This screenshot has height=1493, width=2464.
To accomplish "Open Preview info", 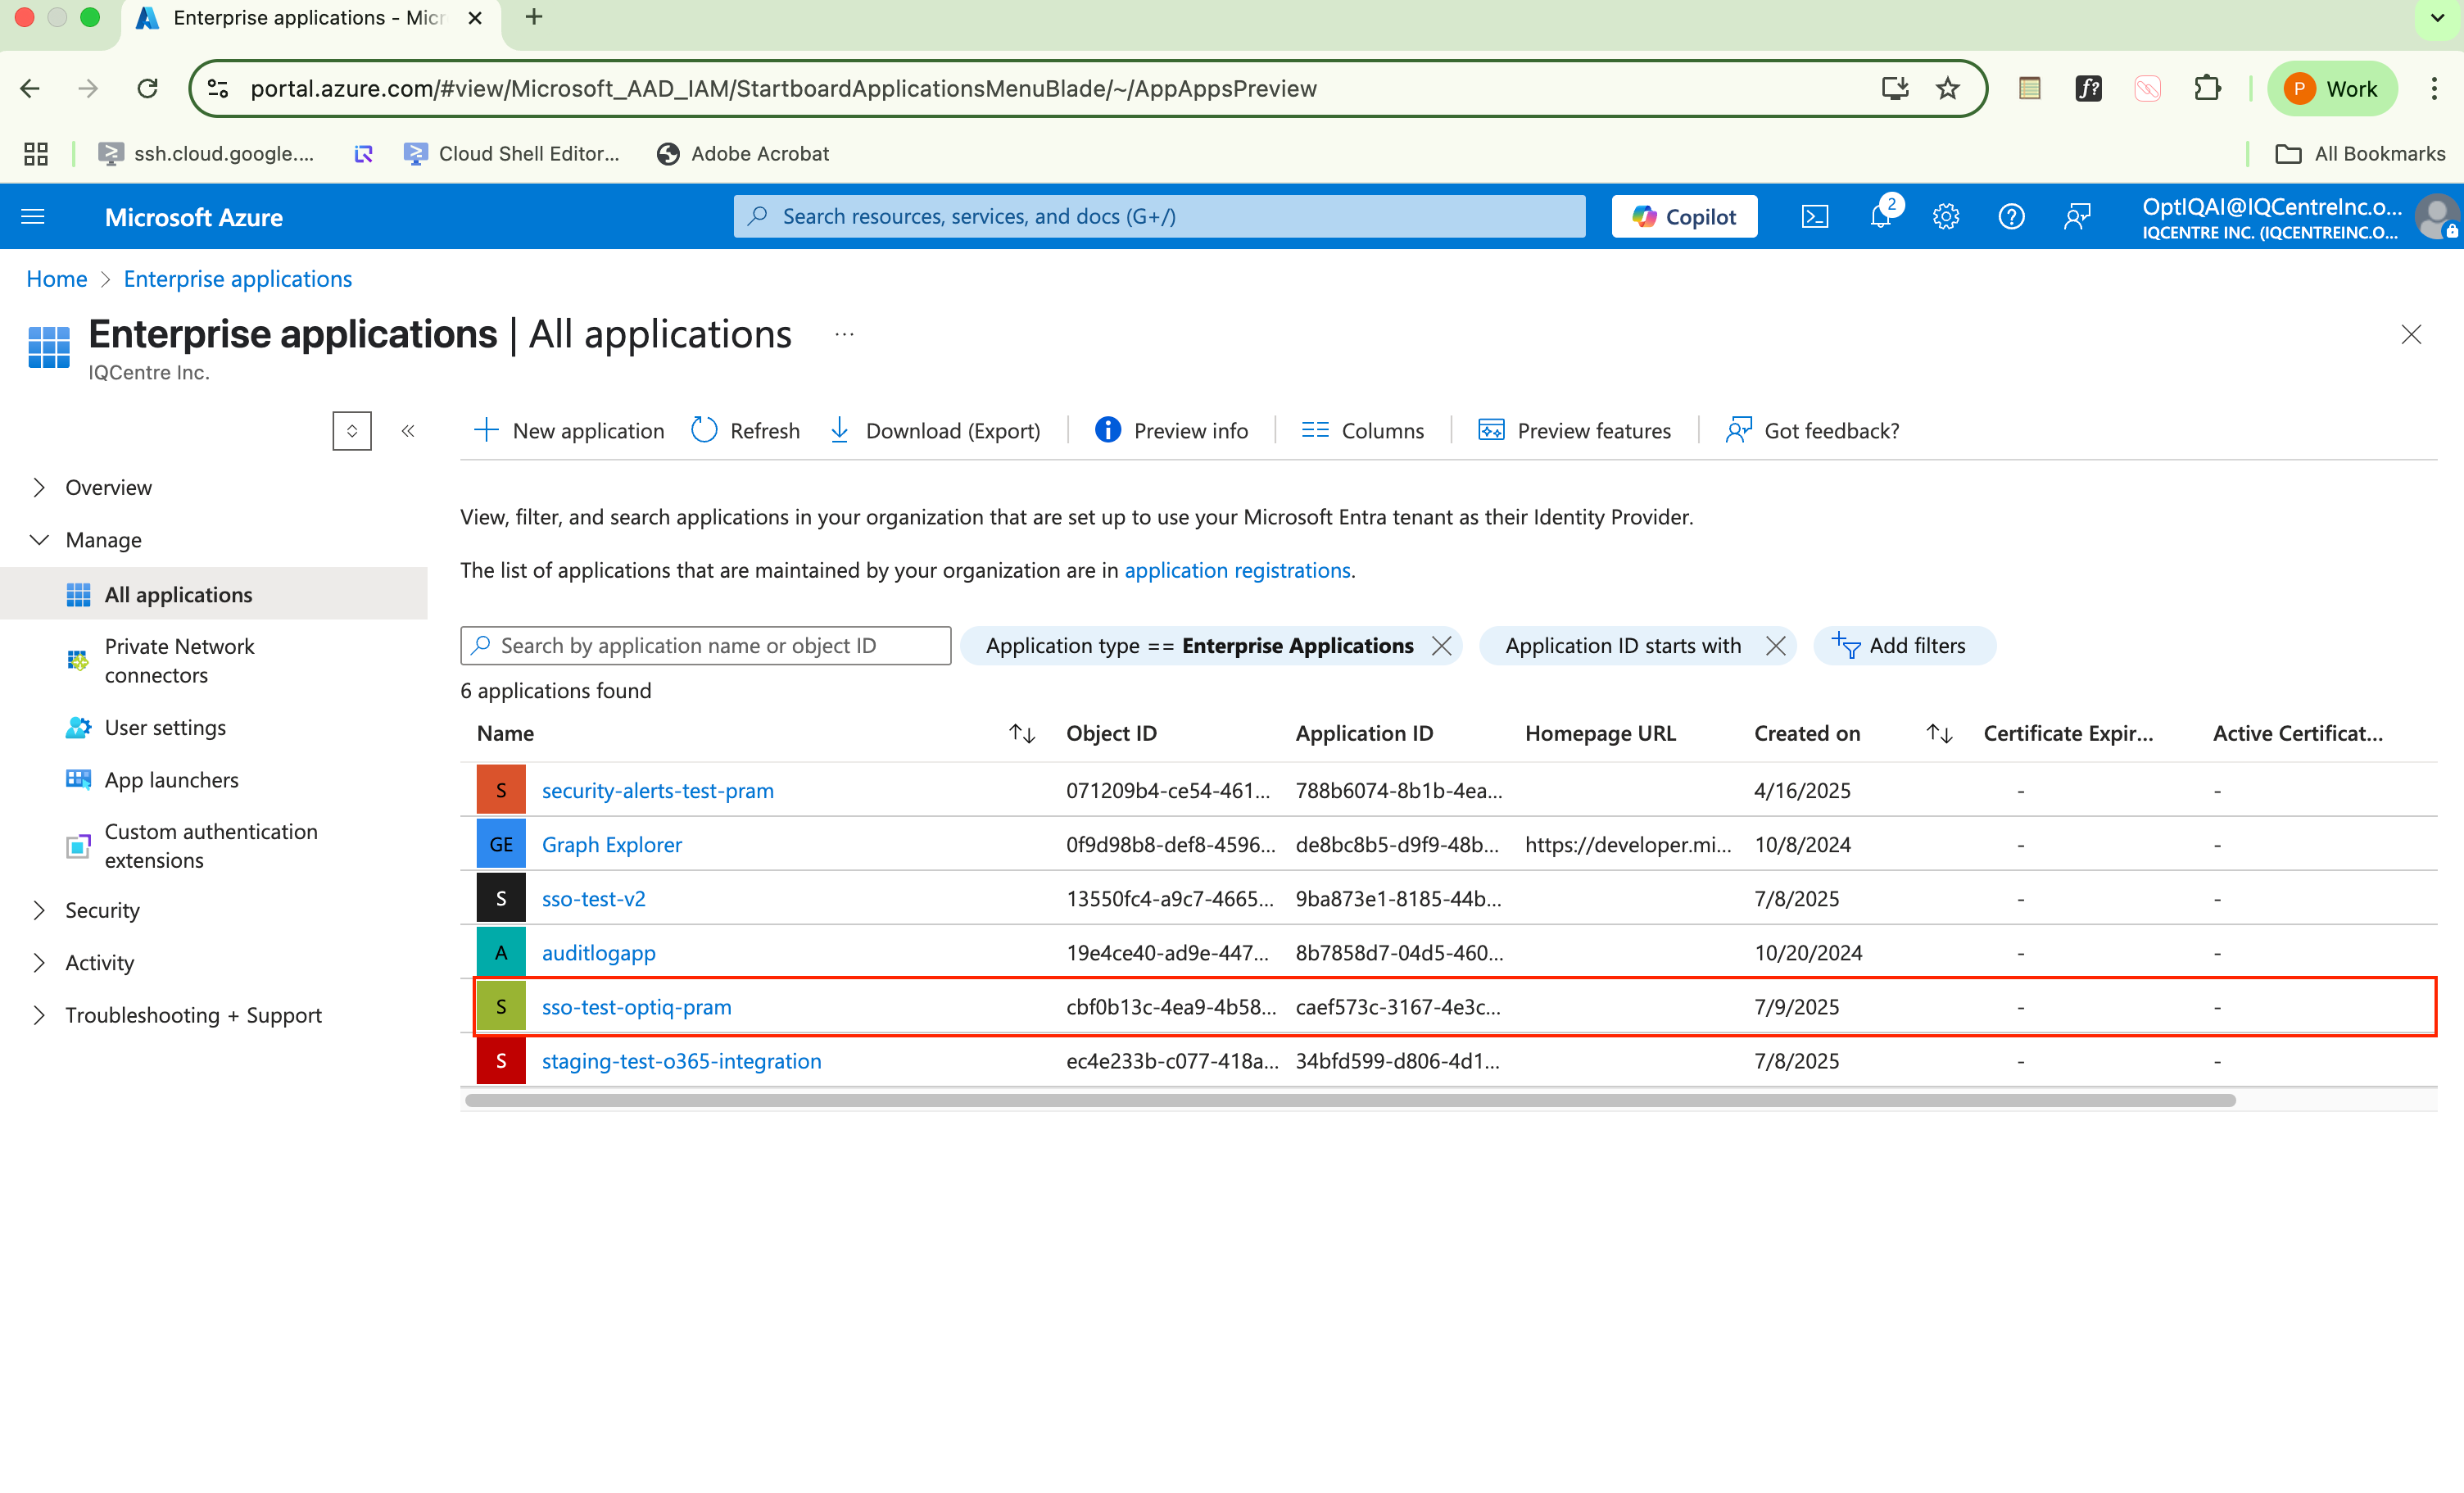I will (x=1171, y=430).
